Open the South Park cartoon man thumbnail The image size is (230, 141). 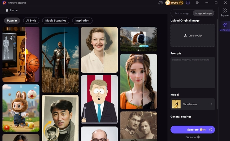click(x=99, y=99)
